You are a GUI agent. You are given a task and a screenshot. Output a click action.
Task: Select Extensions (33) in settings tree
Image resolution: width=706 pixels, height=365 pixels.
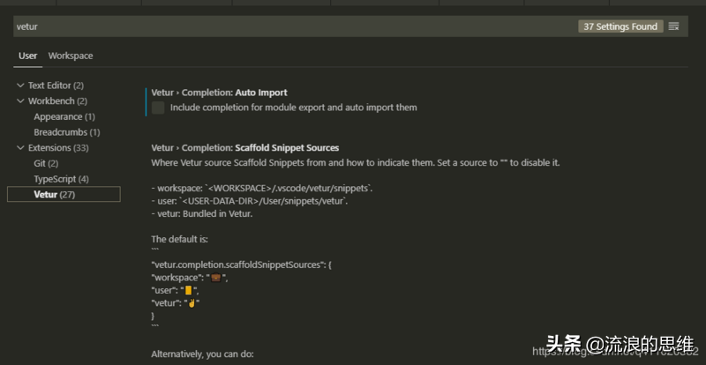pyautogui.click(x=58, y=147)
